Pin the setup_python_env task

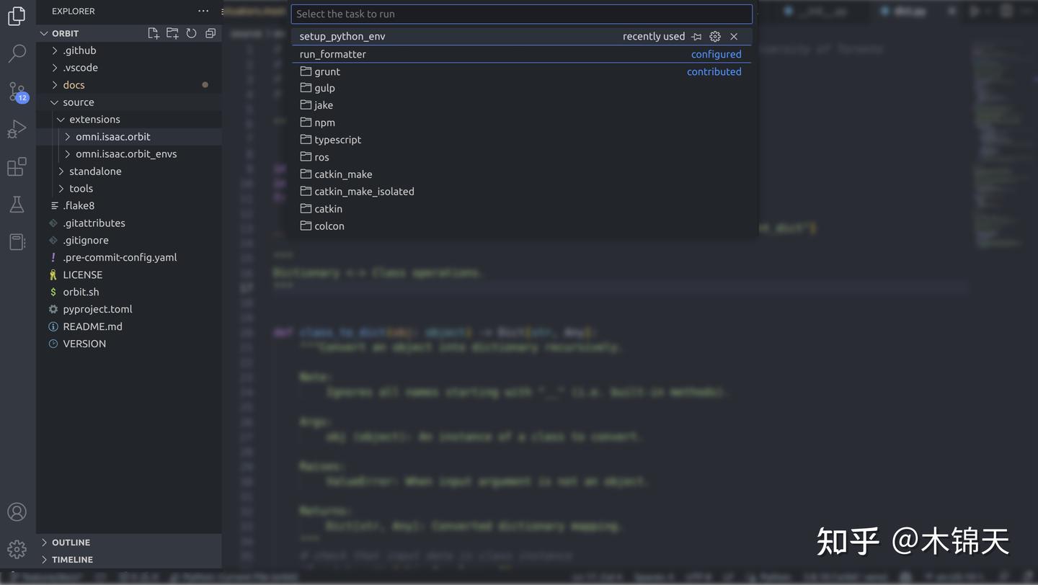click(696, 36)
